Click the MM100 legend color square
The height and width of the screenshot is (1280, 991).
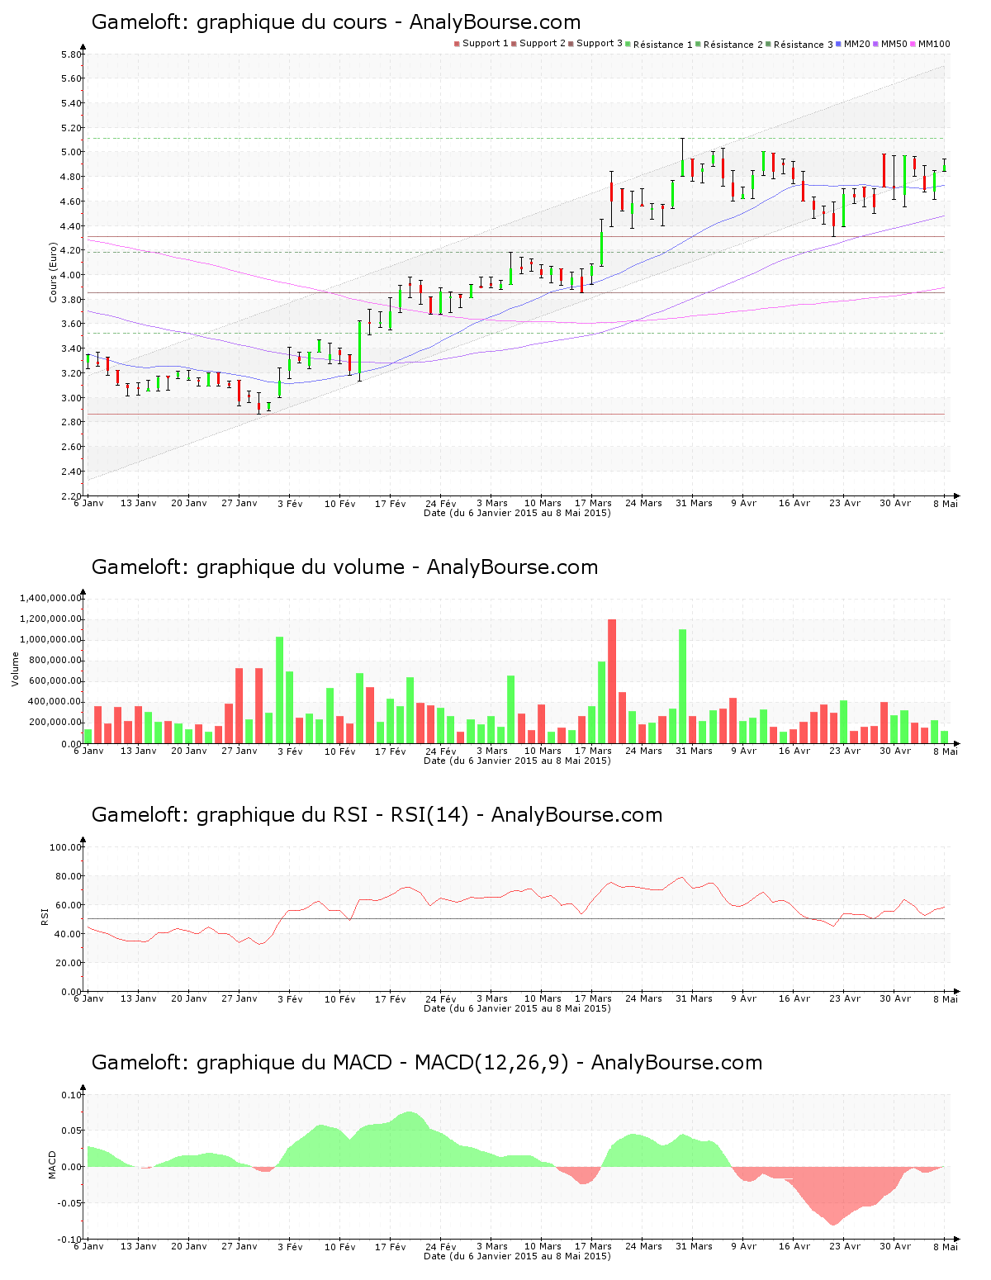pyautogui.click(x=914, y=44)
